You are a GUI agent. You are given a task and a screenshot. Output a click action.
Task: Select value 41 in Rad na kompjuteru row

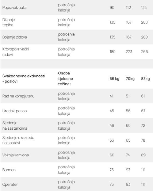(112, 96)
